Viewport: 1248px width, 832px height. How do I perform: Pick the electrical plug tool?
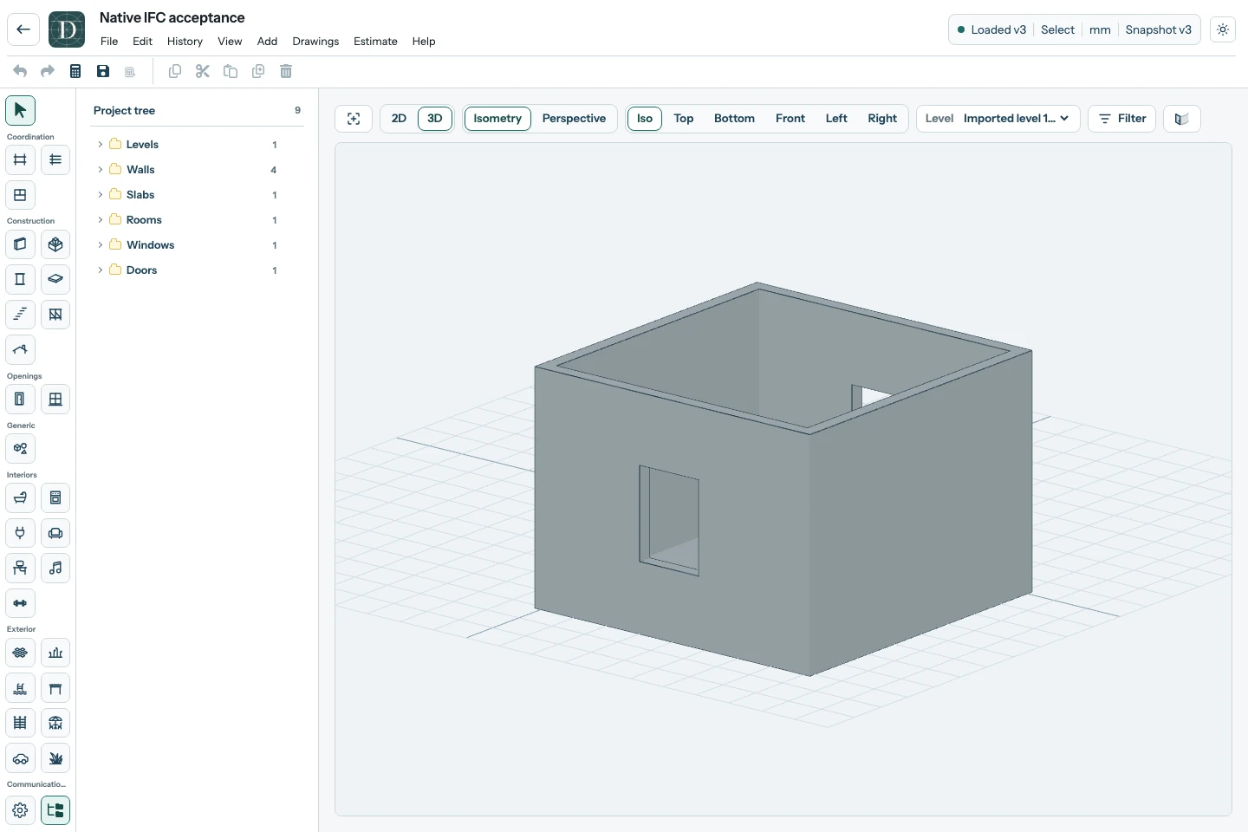point(20,533)
